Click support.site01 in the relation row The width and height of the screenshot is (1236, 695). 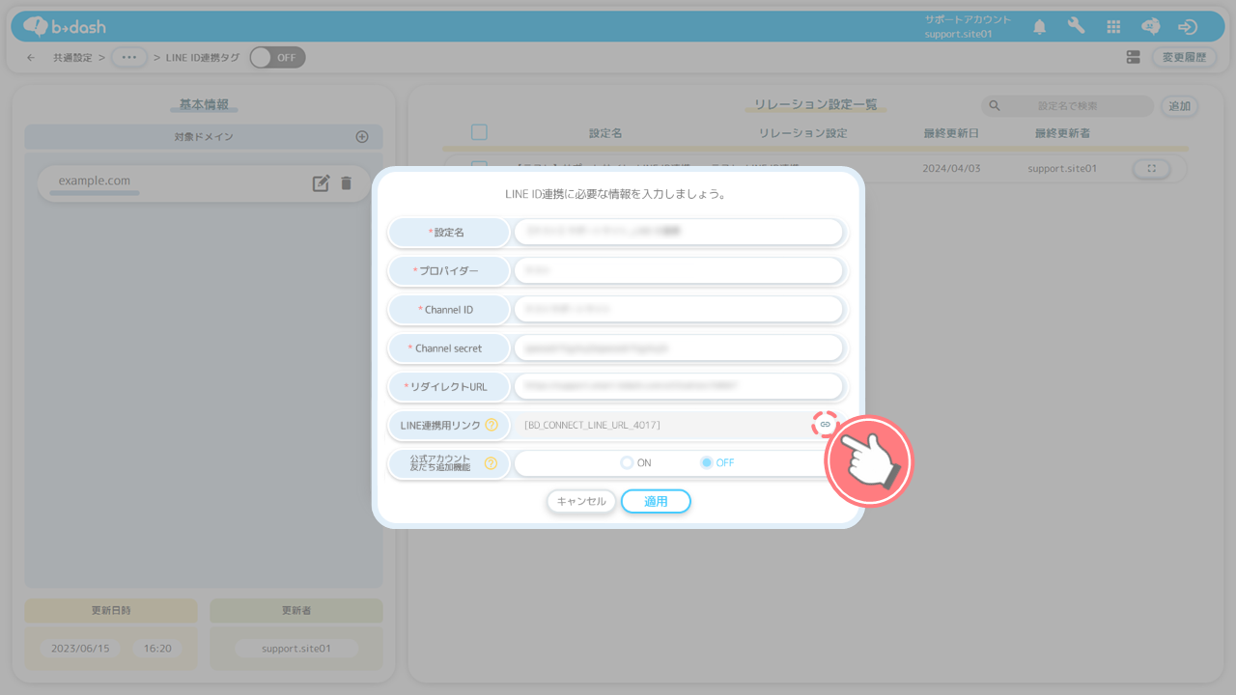tap(1062, 168)
